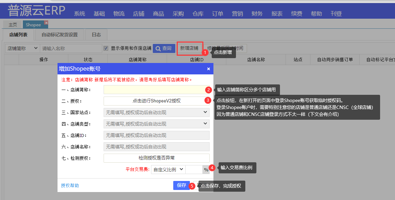Click the disabled 店铺ID field
The height and width of the screenshot is (200, 395).
156,135
